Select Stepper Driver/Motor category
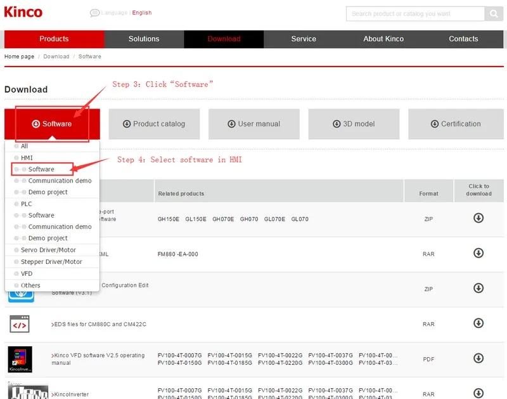507x399 pixels. pyautogui.click(x=51, y=261)
